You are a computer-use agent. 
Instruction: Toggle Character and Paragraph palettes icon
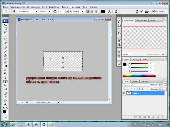(x=116, y=11)
